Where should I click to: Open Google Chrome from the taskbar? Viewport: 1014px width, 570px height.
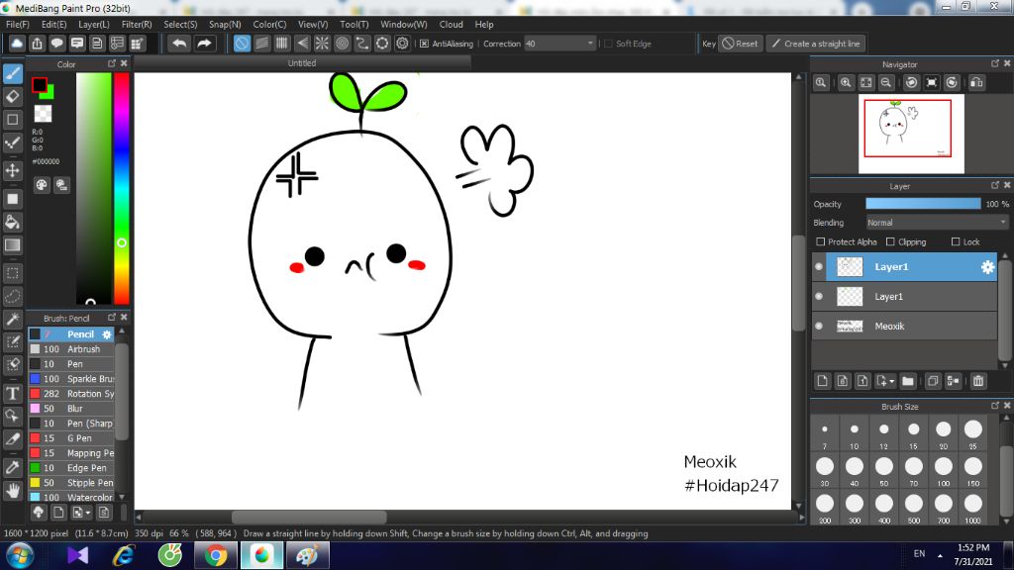click(216, 556)
